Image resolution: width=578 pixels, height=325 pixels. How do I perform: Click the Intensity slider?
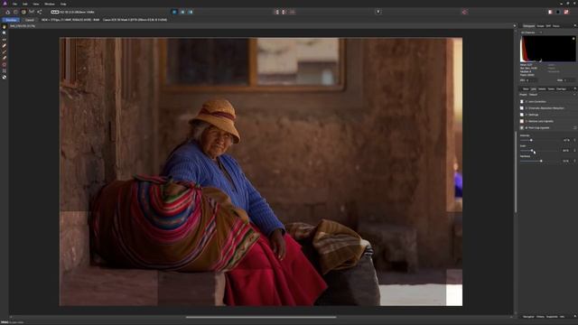pyautogui.click(x=540, y=141)
